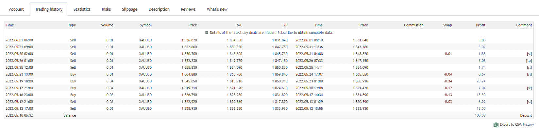Open the Account tab
539x128 pixels.
pyautogui.click(x=16, y=9)
